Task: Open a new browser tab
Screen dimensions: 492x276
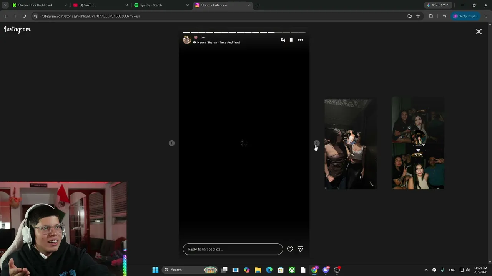Action: (258, 5)
